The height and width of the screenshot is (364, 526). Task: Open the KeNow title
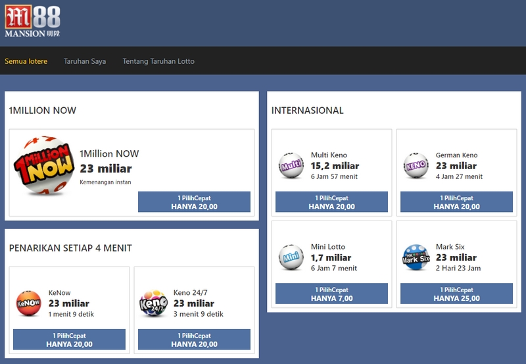(x=59, y=292)
